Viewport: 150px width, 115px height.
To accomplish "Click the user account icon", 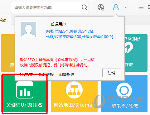I will (x=116, y=7).
